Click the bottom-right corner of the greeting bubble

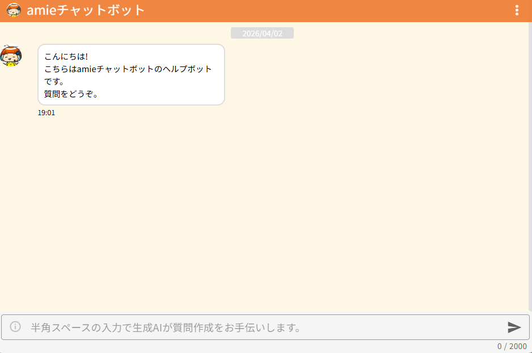click(x=221, y=102)
